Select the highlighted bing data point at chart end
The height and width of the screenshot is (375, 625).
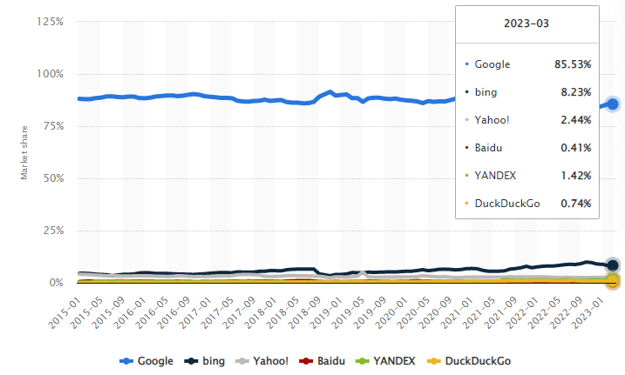[613, 265]
